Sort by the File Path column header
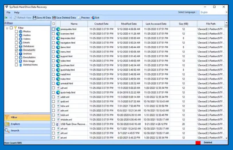The width and height of the screenshot is (233, 150). (x=211, y=24)
